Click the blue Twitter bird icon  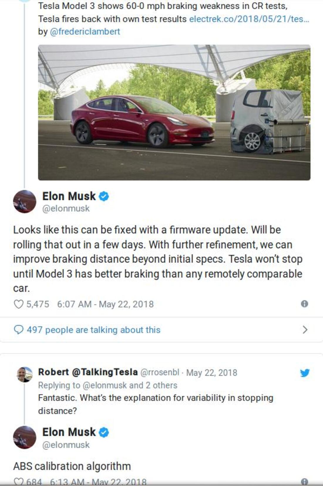[x=305, y=373]
